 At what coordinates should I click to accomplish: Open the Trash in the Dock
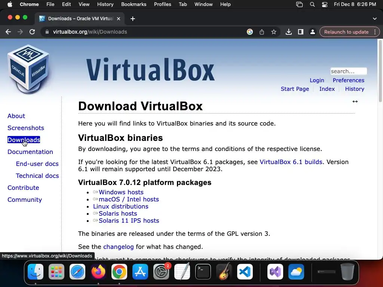(347, 271)
